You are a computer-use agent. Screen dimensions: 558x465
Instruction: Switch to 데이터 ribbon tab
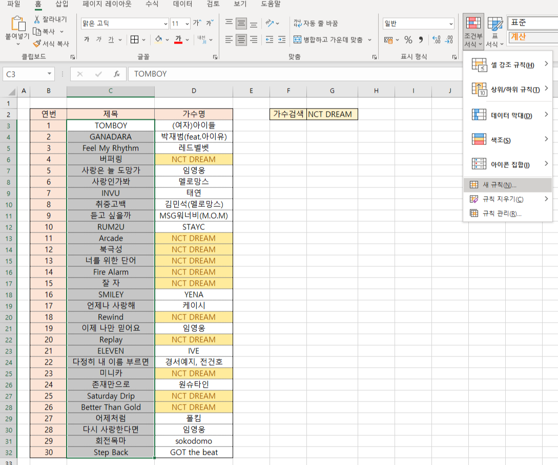(182, 4)
